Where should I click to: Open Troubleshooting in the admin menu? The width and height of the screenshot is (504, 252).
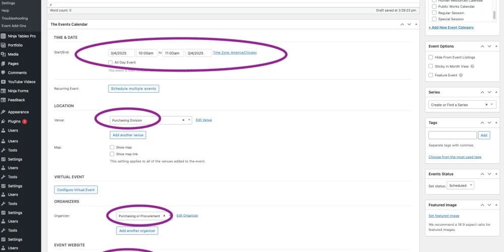(15, 18)
